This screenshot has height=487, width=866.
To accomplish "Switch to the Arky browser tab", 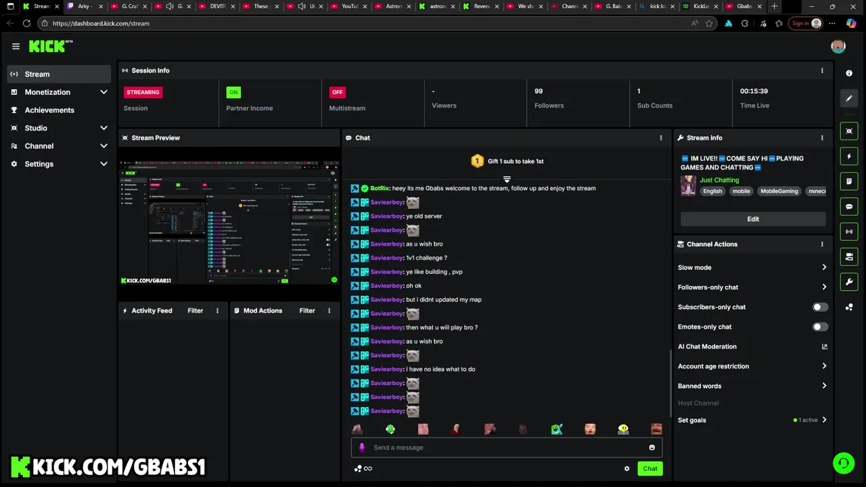I will tap(85, 6).
